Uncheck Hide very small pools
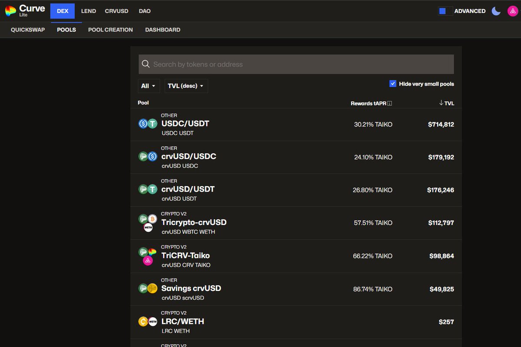 (393, 84)
